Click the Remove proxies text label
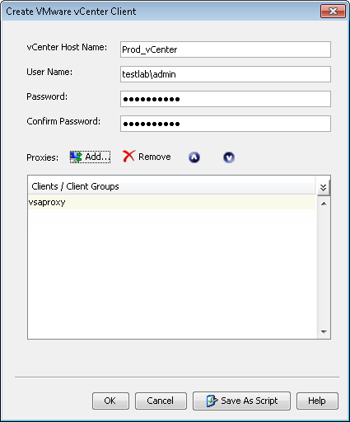Screen dimensions: 350x422 pyautogui.click(x=155, y=157)
